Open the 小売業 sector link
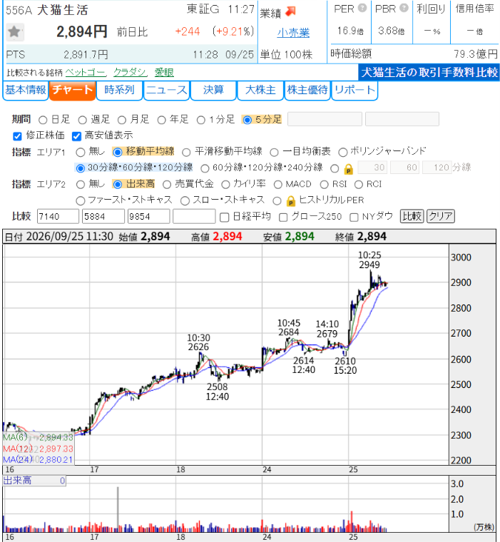500x542 pixels. pyautogui.click(x=293, y=34)
